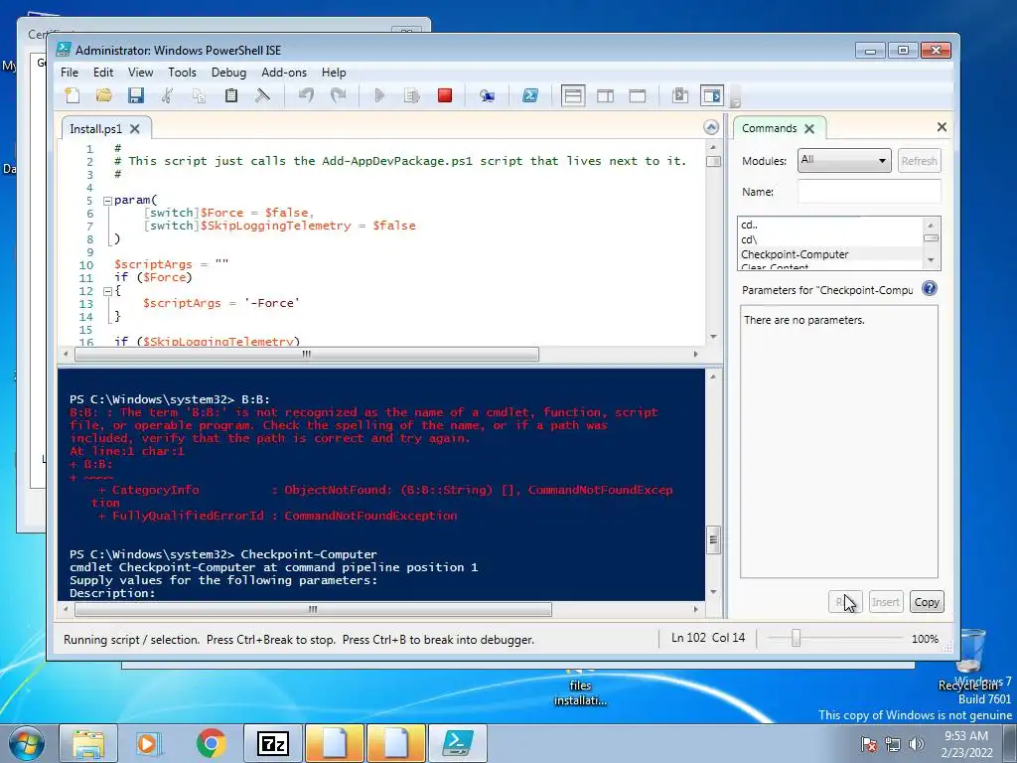
Task: Close the Commands tab with its X
Action: point(809,128)
